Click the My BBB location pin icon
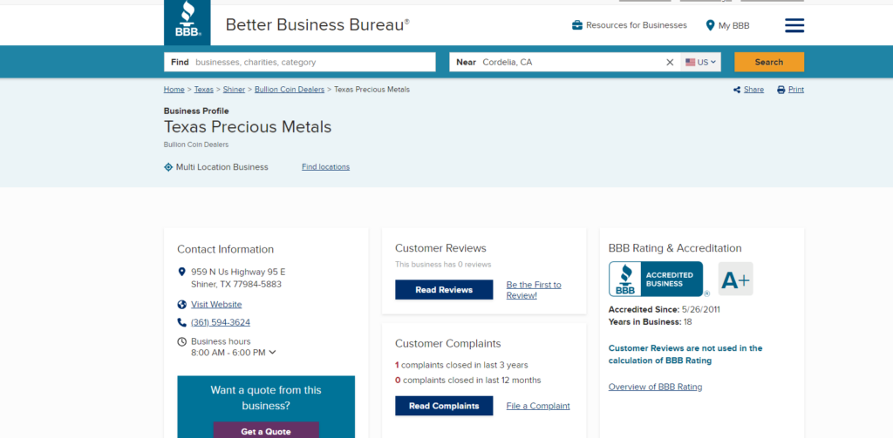The height and width of the screenshot is (438, 893). click(710, 25)
